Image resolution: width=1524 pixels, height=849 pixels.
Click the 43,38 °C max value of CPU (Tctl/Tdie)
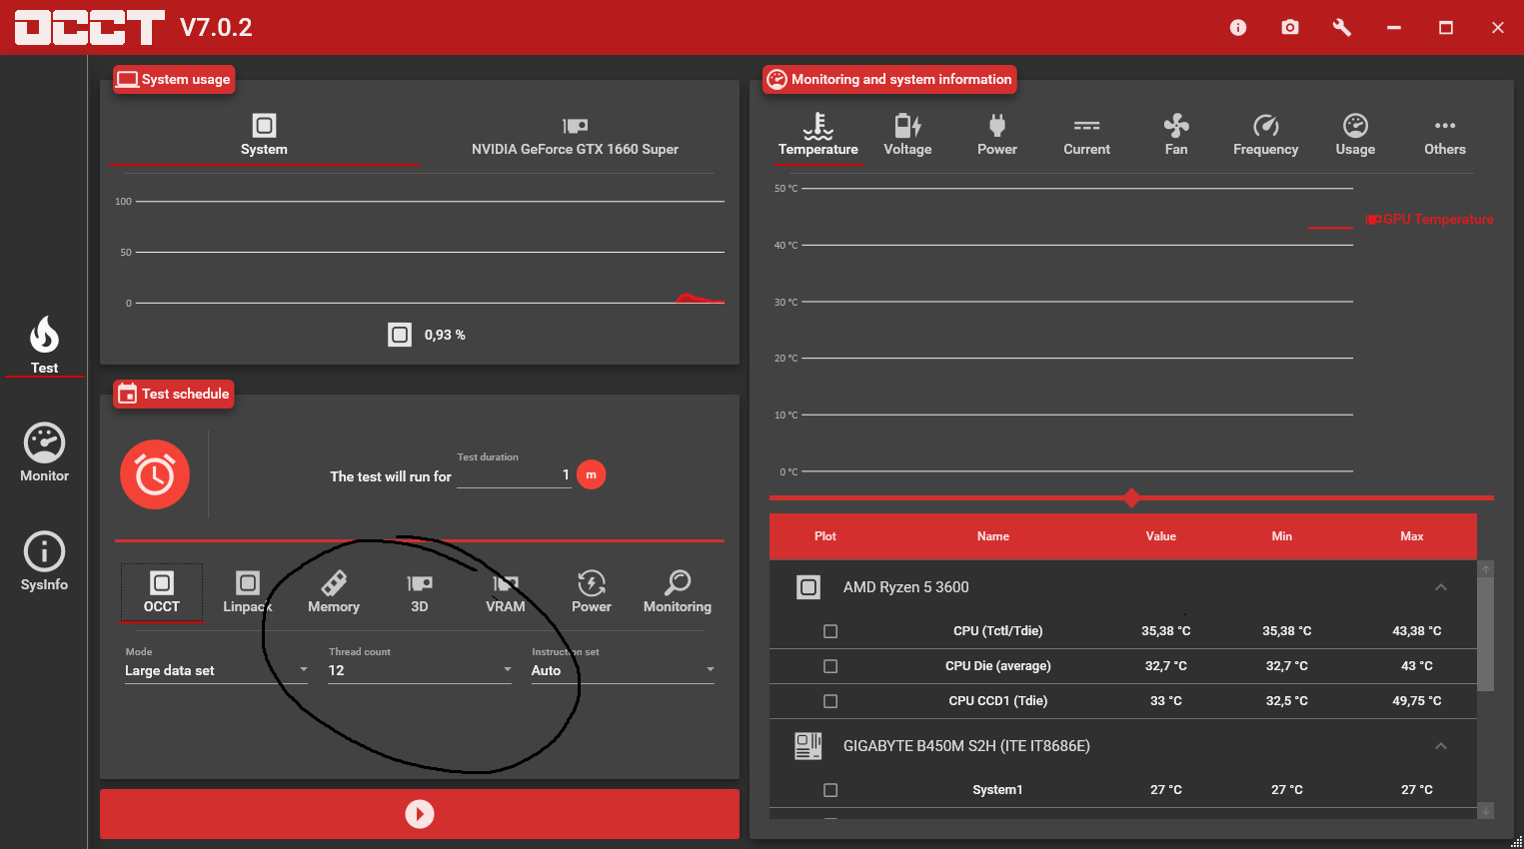coord(1417,631)
